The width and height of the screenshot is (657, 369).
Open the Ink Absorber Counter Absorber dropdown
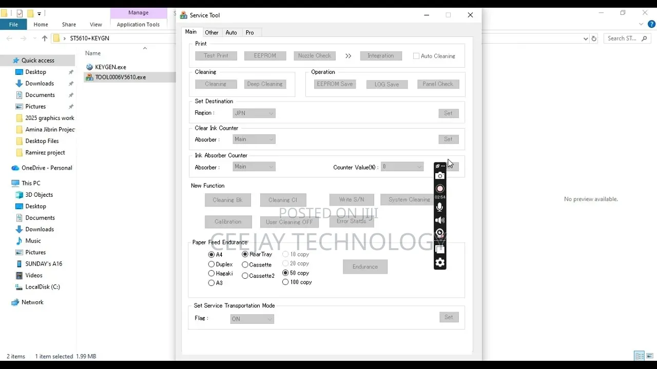[254, 167]
